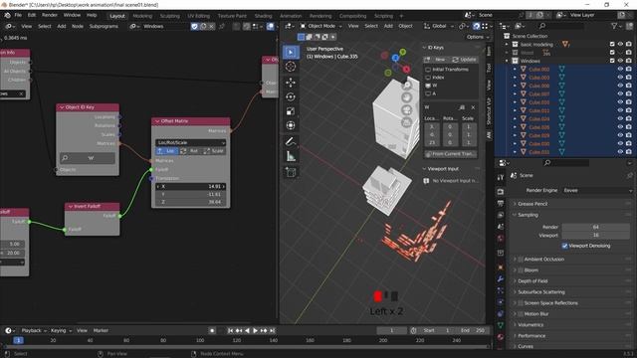Play the animation in timeline
Screen dimensions: 637x358
click(x=255, y=330)
